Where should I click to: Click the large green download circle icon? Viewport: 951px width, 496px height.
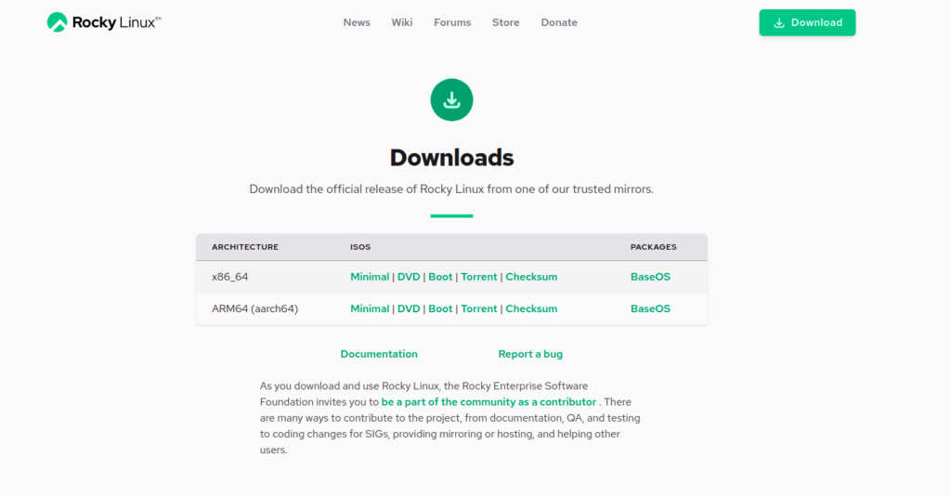tap(452, 100)
